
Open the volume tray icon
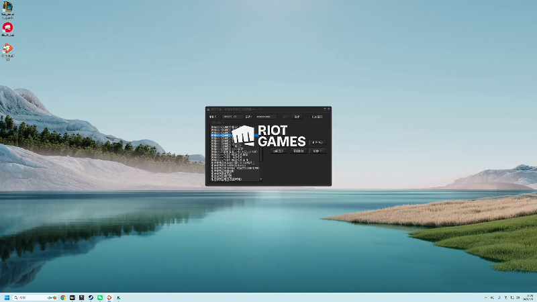point(518,297)
